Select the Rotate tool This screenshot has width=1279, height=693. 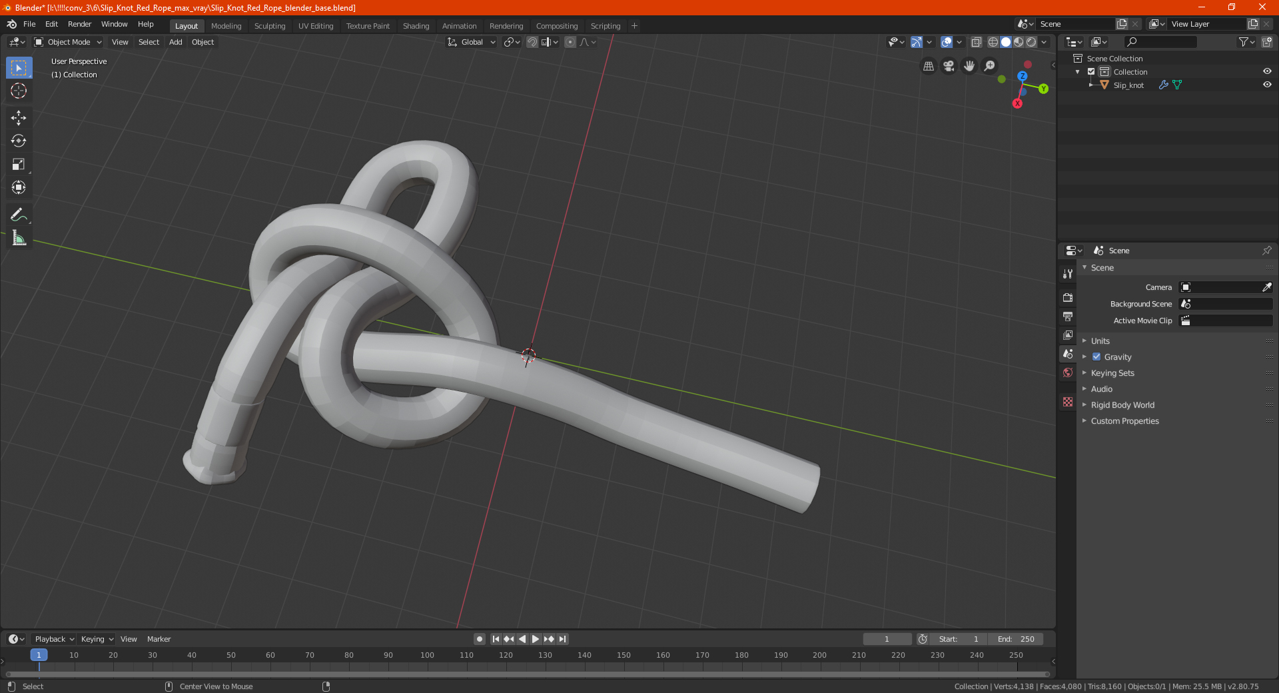coord(19,141)
